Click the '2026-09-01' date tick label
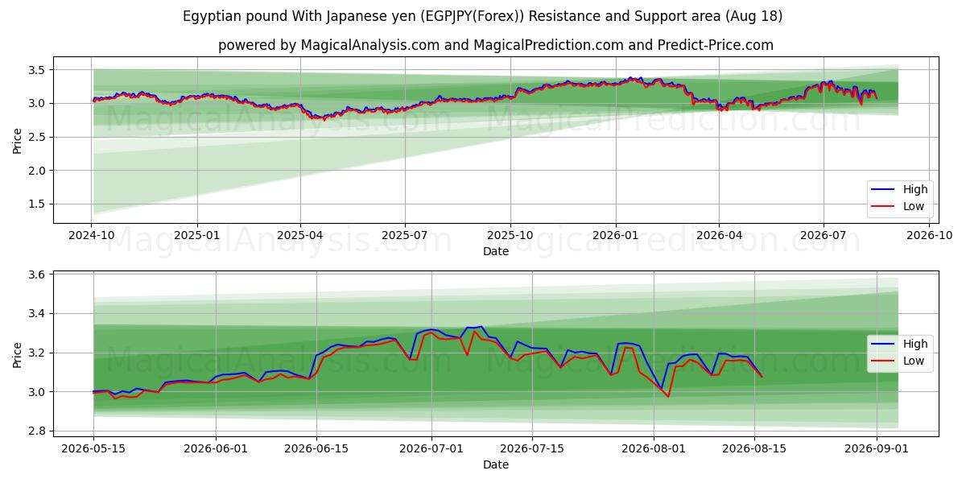Screen dimensions: 966x483 [877, 448]
